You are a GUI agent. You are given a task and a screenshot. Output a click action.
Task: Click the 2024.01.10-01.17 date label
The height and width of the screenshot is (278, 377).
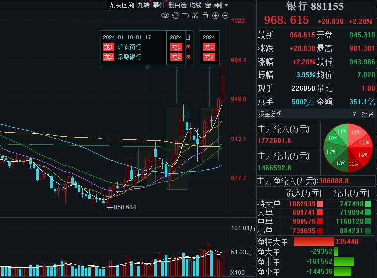(127, 37)
